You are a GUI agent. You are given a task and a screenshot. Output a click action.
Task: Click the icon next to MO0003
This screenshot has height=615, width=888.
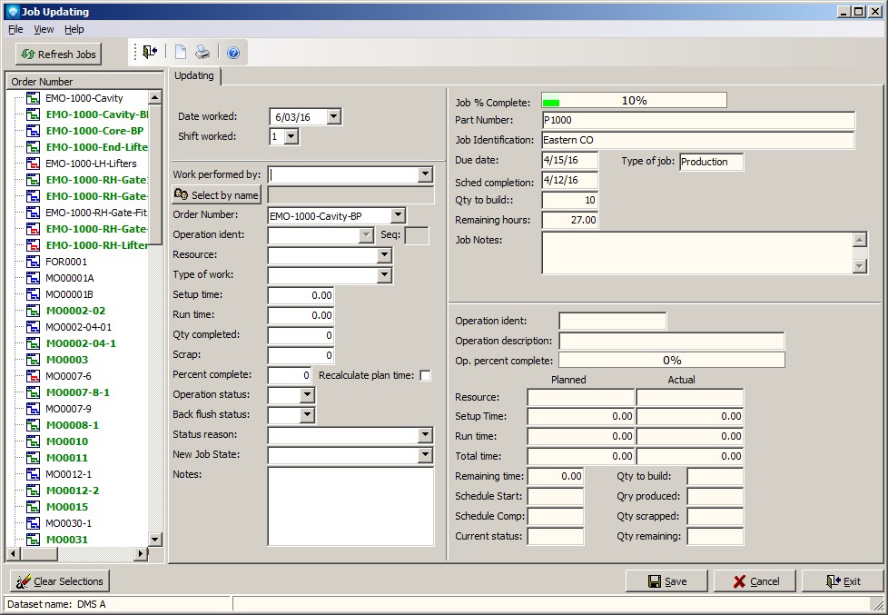[x=34, y=360]
